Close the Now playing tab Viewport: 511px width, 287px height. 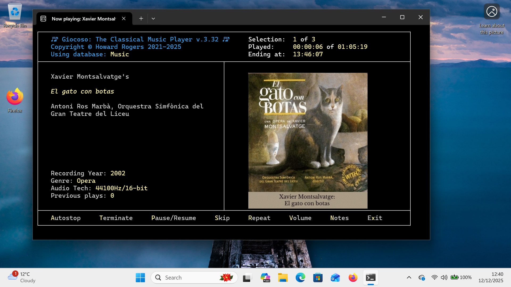click(124, 19)
